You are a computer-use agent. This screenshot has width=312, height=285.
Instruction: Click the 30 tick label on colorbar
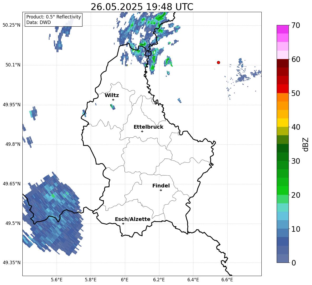[x=296, y=161]
